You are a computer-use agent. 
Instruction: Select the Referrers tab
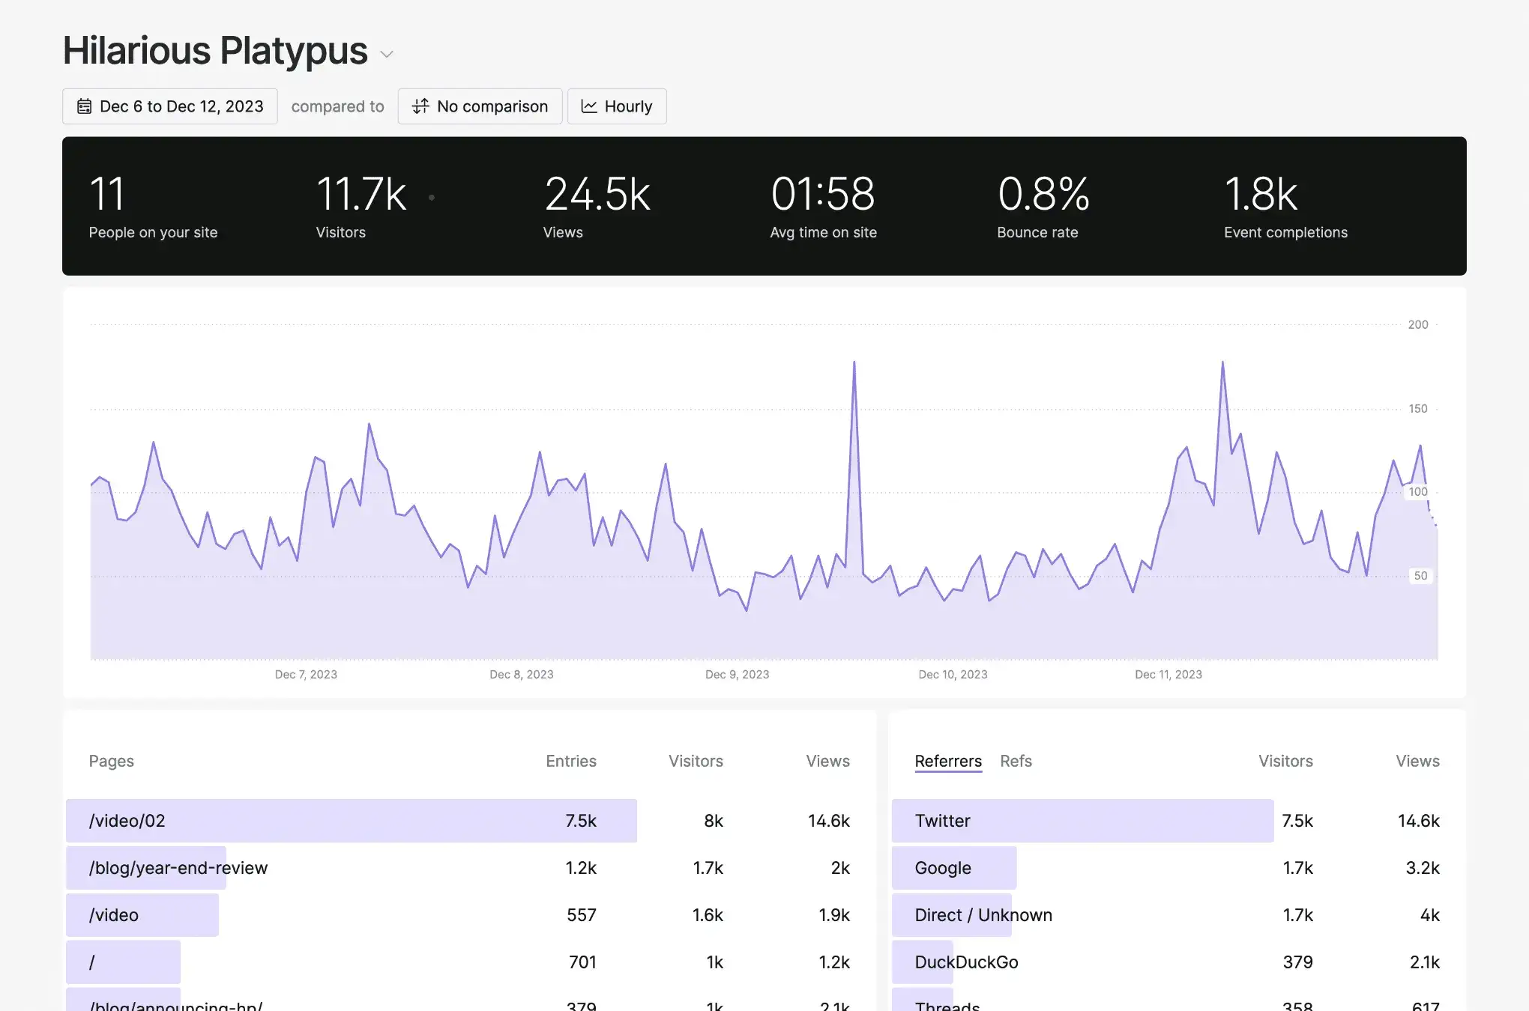tap(947, 761)
